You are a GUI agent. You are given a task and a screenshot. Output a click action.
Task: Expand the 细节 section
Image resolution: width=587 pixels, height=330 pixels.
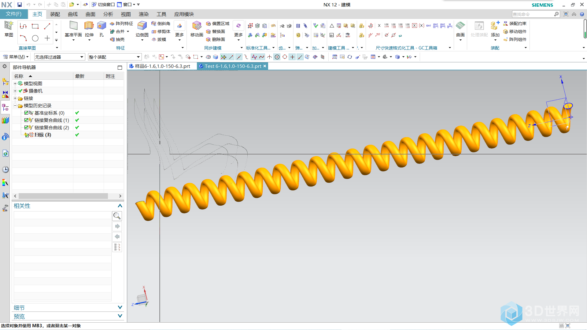(120, 307)
